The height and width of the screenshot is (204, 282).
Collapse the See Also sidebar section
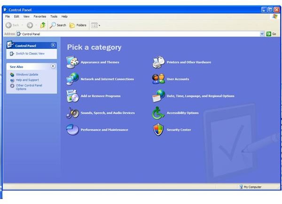tap(53, 66)
